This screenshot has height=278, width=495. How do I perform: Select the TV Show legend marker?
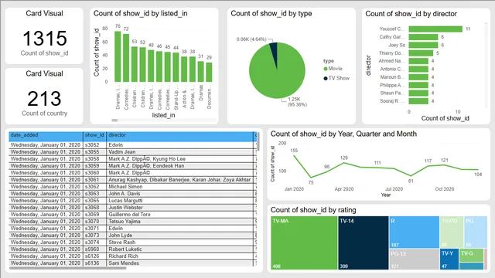point(326,78)
